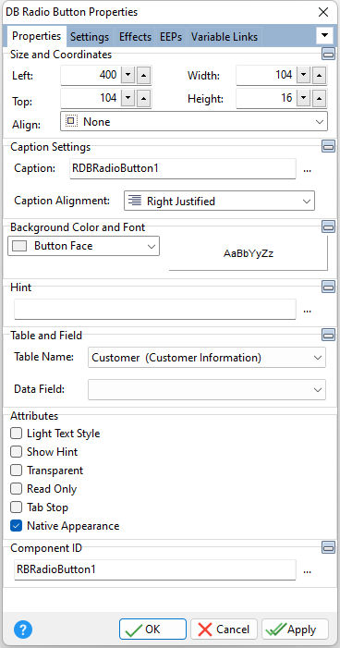
Task: Click the Cancel button
Action: (224, 630)
